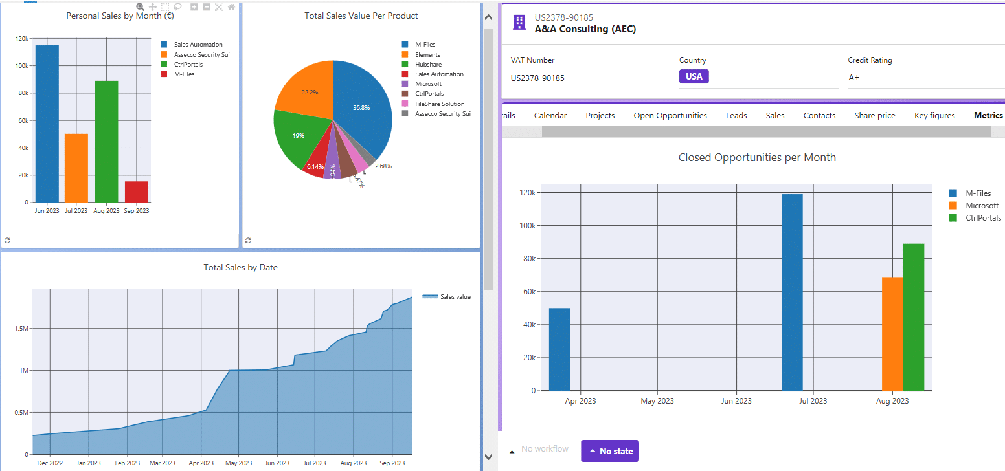Switch to the Open Opportunities tab
The height and width of the screenshot is (471, 1005).
pos(670,115)
